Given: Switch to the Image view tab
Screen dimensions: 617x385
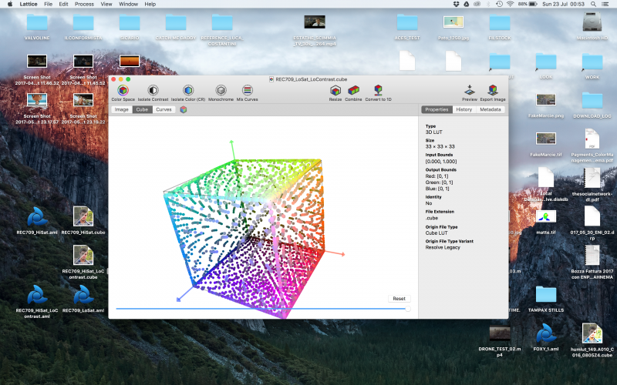Looking at the screenshot, I should click(x=122, y=110).
